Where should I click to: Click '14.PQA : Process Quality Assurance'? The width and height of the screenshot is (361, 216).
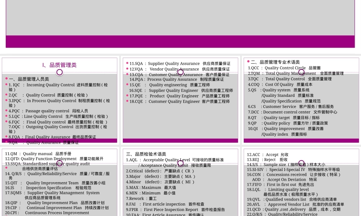point(163,80)
